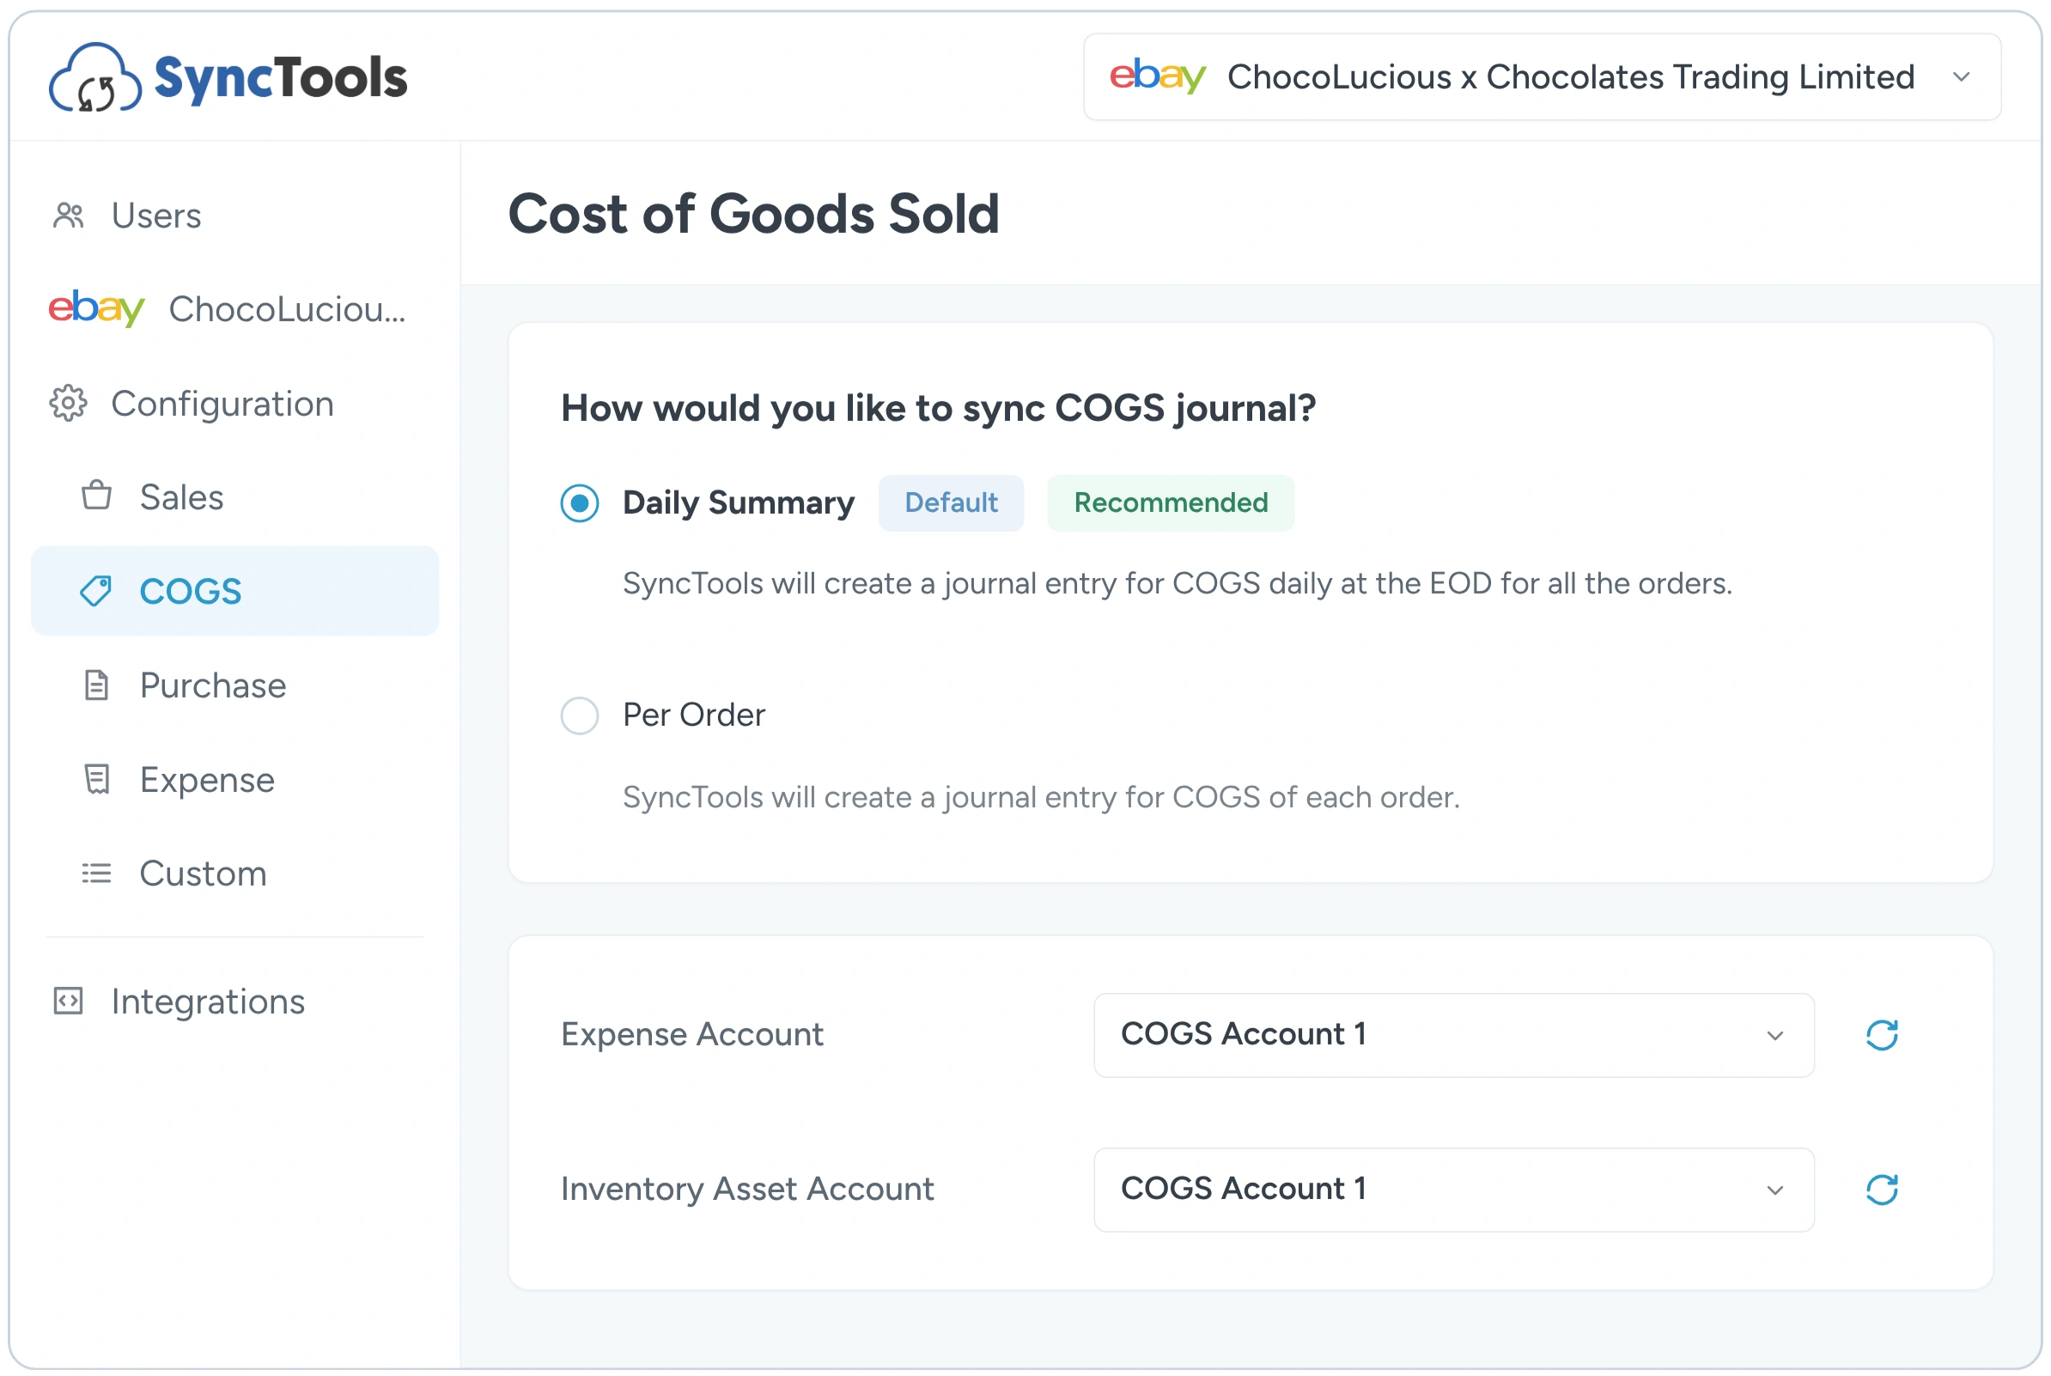Viewport: 2051px width, 1376px height.
Task: Open the Sales configuration page
Action: point(235,496)
